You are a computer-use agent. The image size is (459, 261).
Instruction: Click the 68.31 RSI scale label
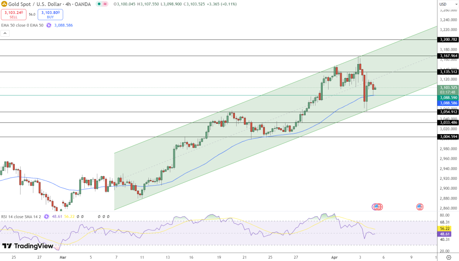[x=445, y=222]
